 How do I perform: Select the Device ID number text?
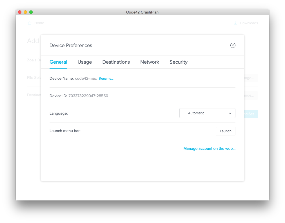coord(88,96)
